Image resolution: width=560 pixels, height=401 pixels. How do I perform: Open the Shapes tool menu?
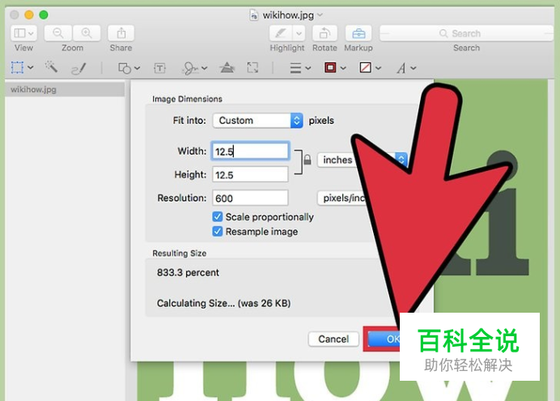pos(125,67)
